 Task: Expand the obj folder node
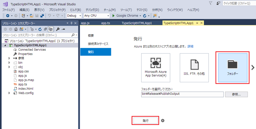(x=9, y=67)
